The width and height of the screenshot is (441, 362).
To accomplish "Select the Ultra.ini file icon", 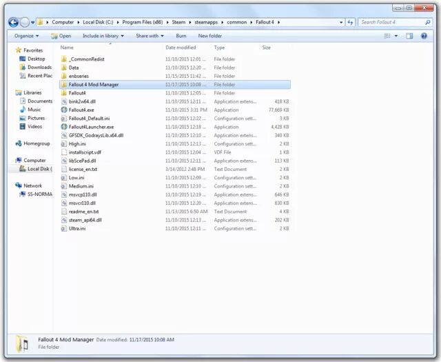I will (x=64, y=228).
